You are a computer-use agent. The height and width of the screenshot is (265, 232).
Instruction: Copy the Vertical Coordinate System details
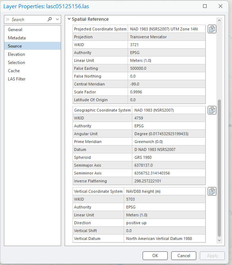212,191
